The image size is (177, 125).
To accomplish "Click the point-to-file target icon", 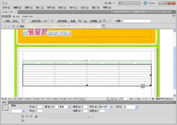I will 88,117.
